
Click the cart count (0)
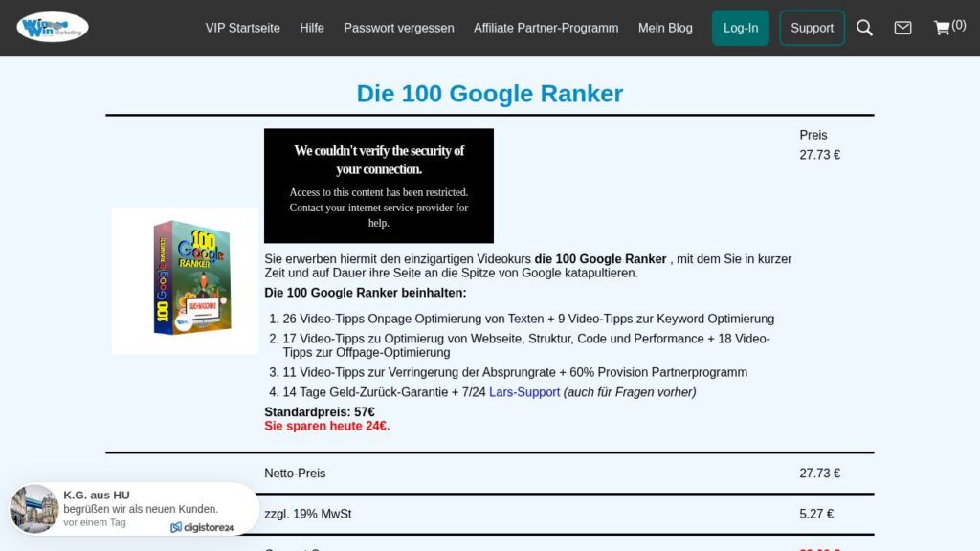pos(958,26)
